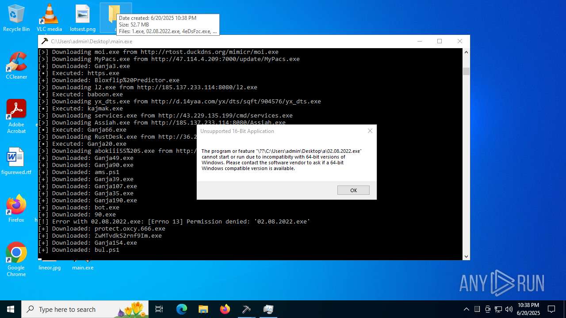Click the "Downloaded: ams.ps1" line

click(x=79, y=172)
